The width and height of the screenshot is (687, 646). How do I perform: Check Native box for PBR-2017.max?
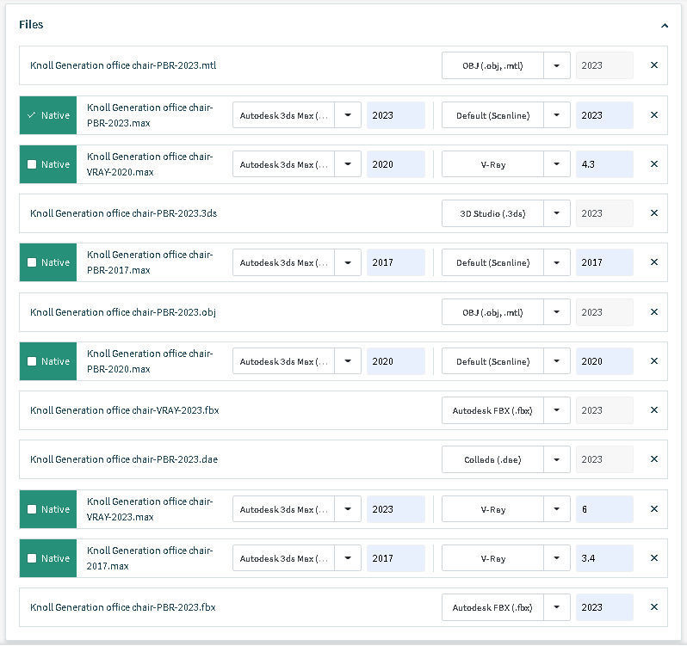(32, 262)
